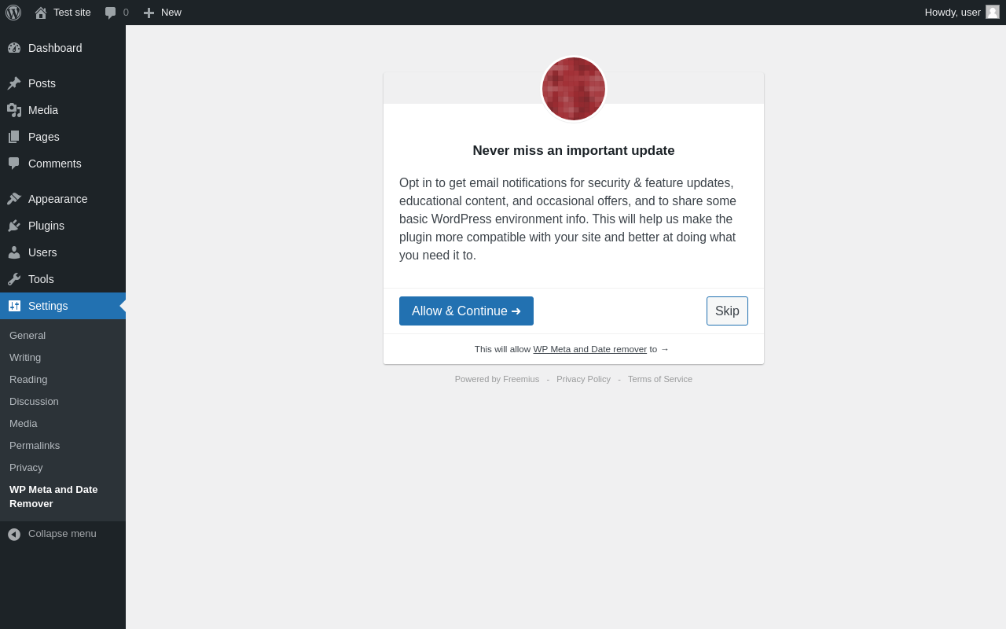Screen dimensions: 1006x629
Task: Click Allow & Continue button
Action: click(x=466, y=311)
